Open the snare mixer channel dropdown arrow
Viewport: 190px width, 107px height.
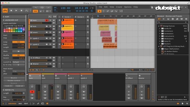click(x=66, y=76)
